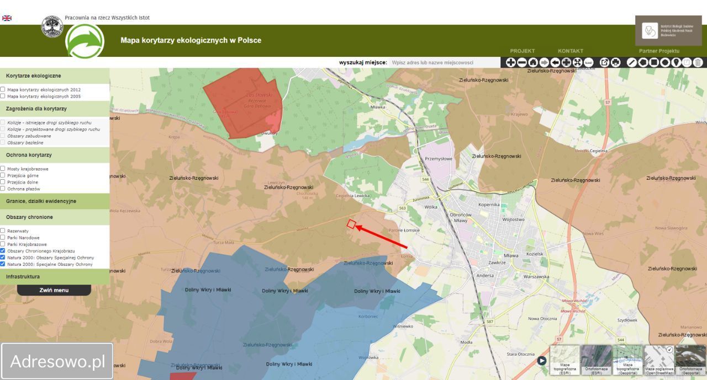Open the share map link icon
The image size is (707, 380).
click(604, 62)
